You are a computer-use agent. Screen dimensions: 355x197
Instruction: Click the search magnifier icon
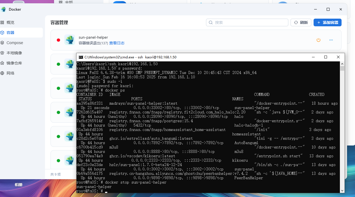[211, 22]
